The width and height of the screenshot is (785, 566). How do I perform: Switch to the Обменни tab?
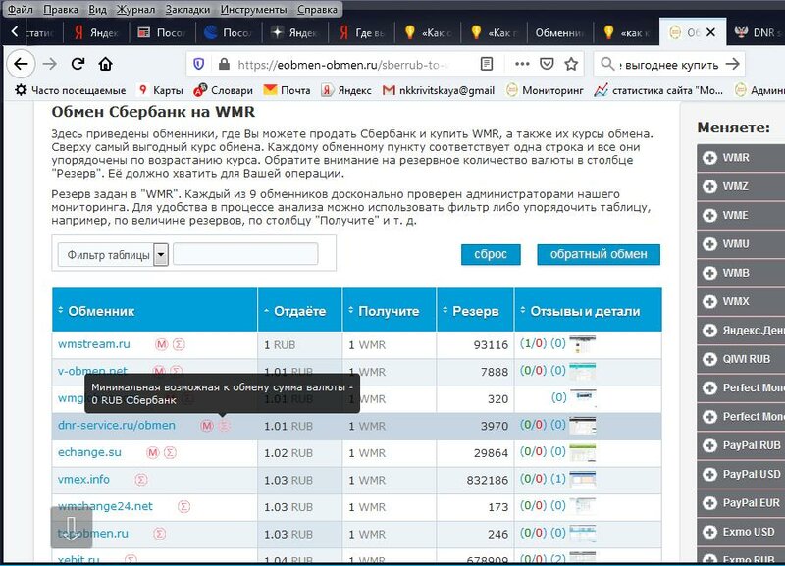559,32
